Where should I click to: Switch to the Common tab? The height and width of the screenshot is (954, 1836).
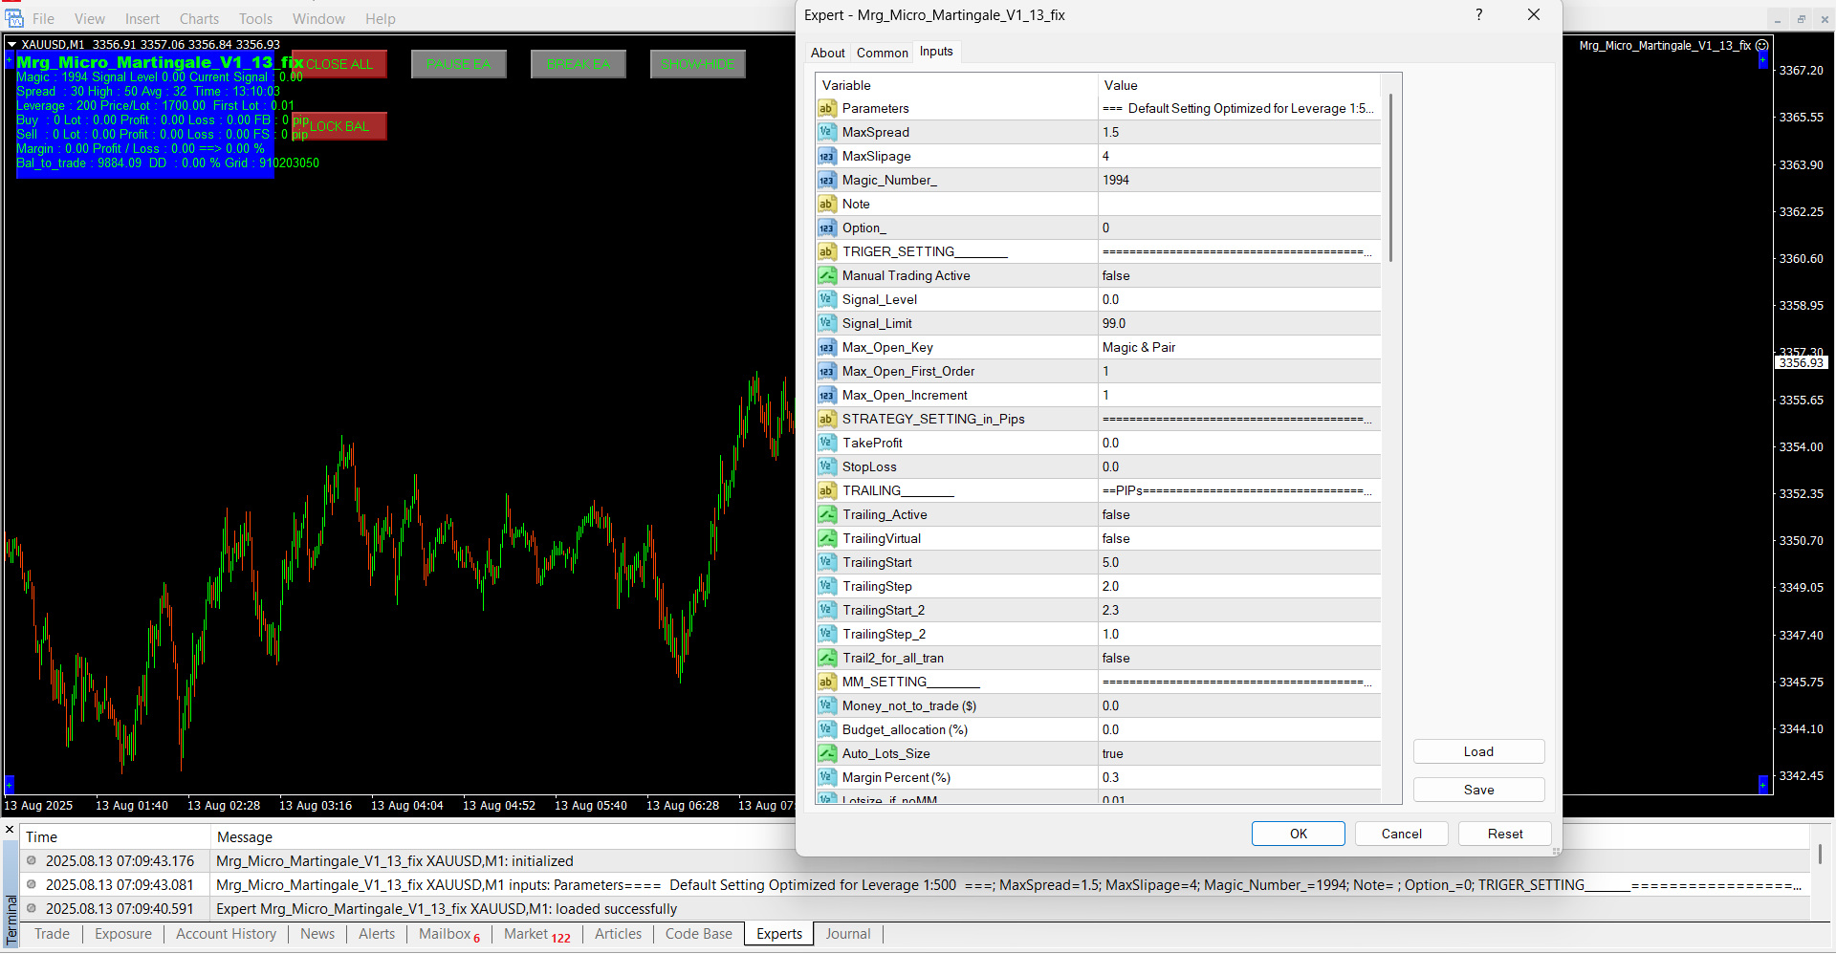pyautogui.click(x=882, y=53)
